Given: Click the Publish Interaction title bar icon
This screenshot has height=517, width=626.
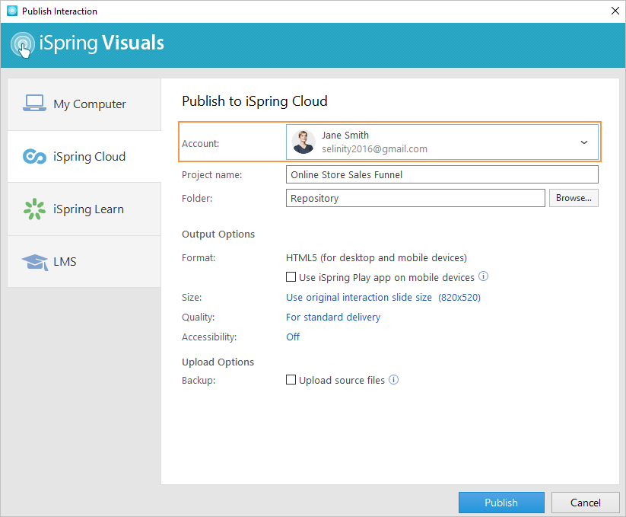Looking at the screenshot, I should [12, 11].
